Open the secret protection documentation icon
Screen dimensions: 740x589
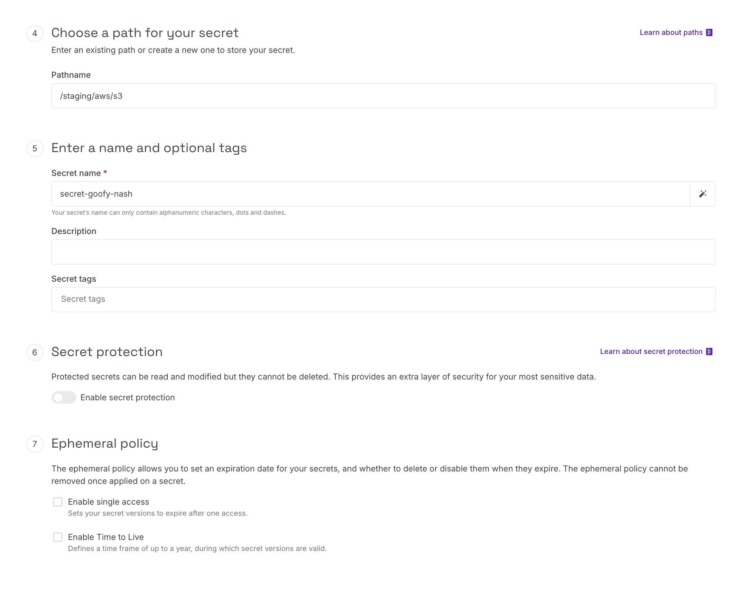709,352
